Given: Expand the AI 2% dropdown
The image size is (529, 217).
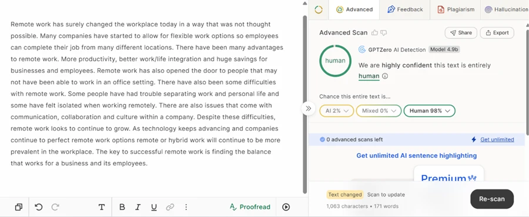Looking at the screenshot, I should coord(337,111).
